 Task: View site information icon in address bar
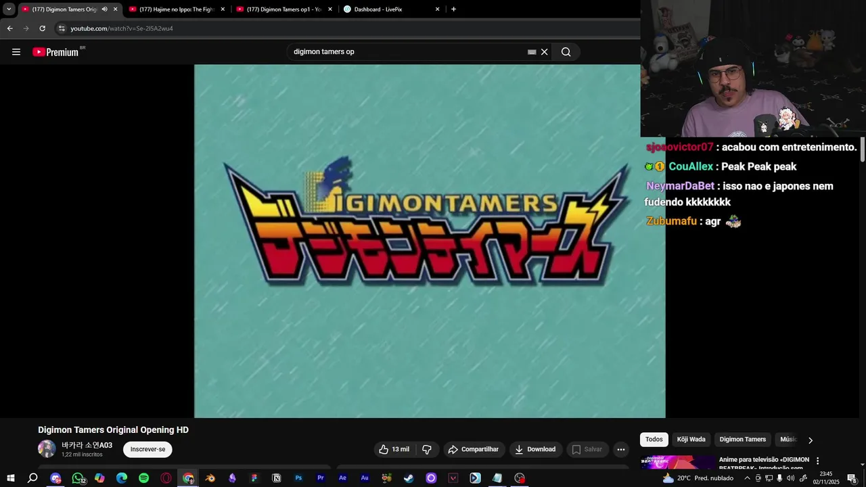(x=62, y=28)
